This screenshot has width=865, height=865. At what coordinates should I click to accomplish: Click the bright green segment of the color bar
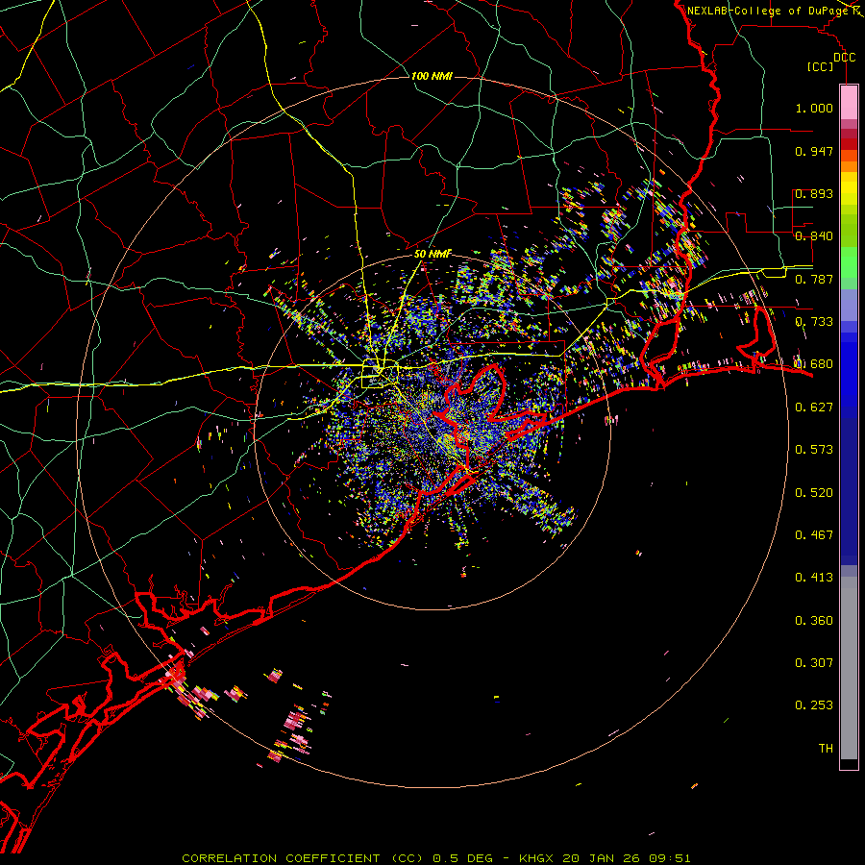849,262
